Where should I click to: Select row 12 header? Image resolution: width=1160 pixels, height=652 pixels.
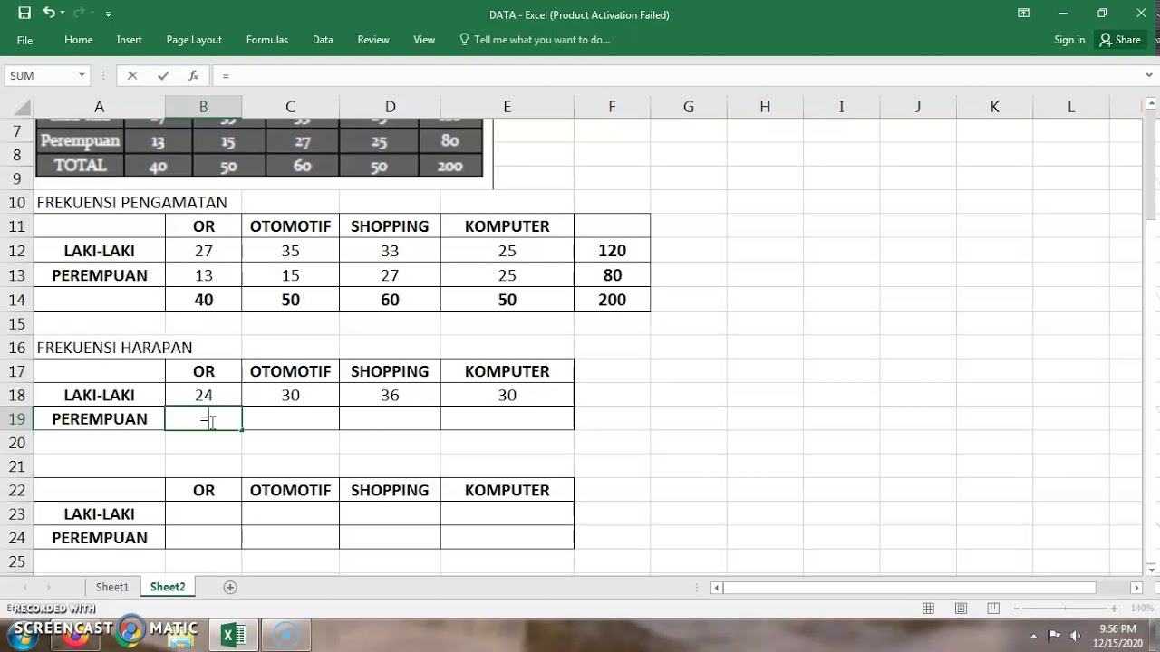[x=16, y=251]
